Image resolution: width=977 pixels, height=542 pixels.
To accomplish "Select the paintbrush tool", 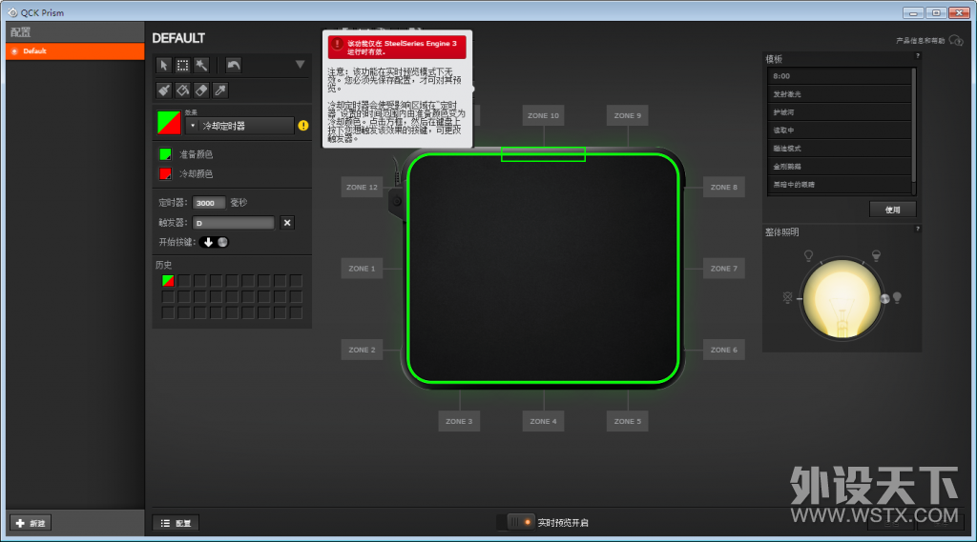I will 164,90.
